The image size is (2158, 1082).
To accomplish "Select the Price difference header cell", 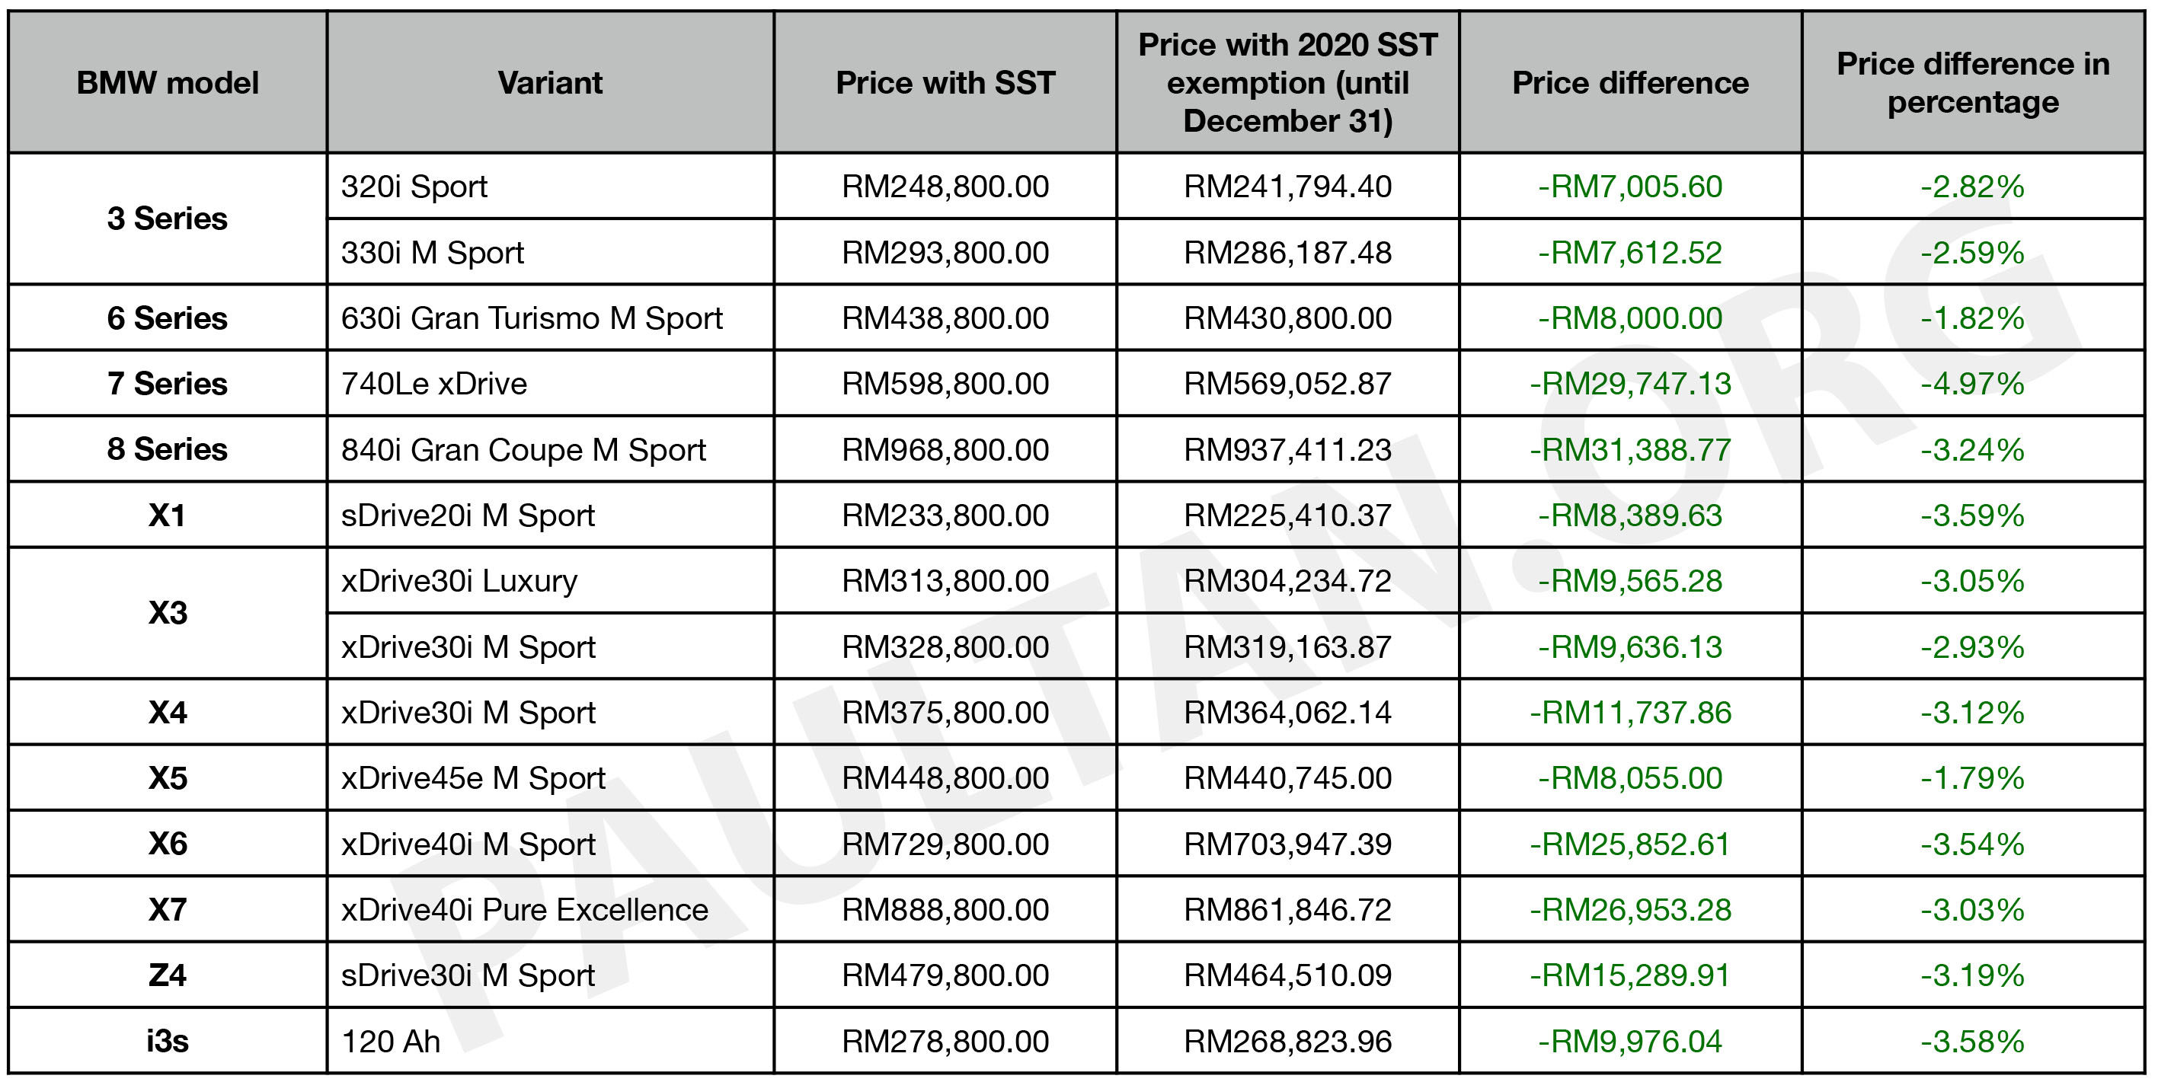I will click(x=1630, y=82).
